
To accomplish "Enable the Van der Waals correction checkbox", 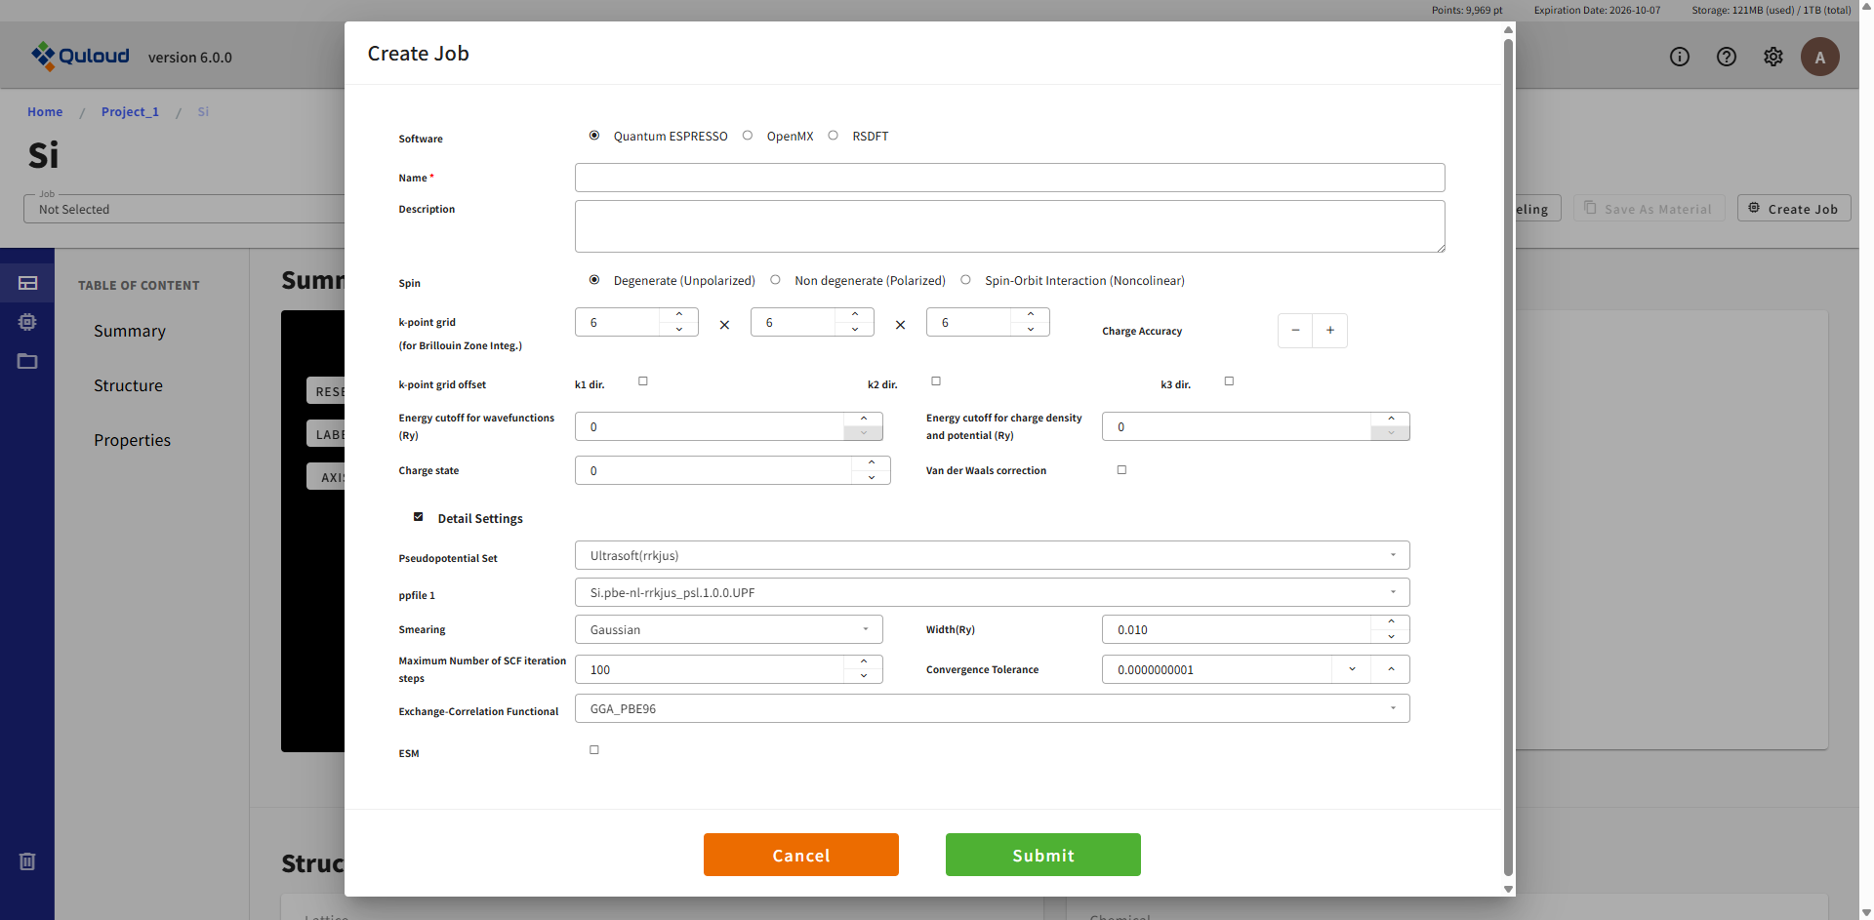I will [1121, 470].
